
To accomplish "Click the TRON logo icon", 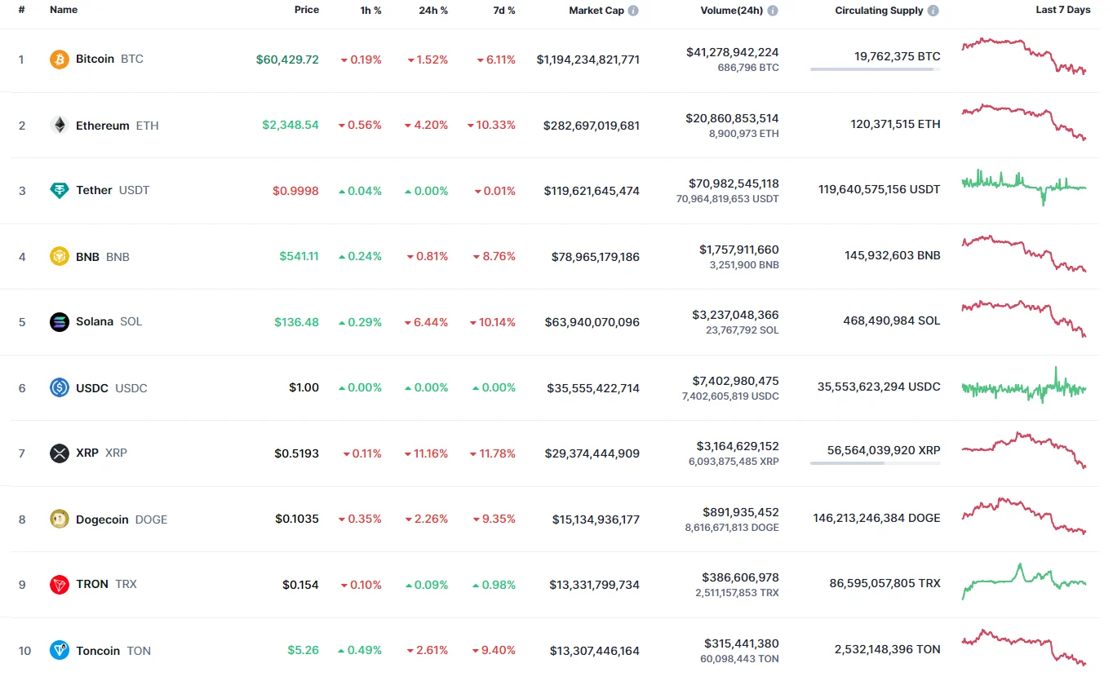I will click(60, 585).
